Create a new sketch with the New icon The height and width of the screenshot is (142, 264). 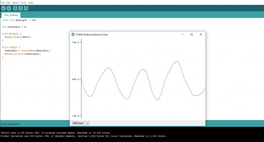(x=15, y=8)
